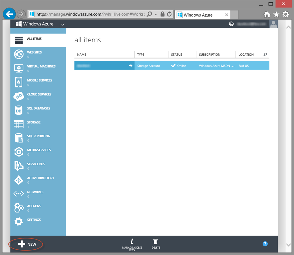Open the Service Bus icon

point(19,166)
